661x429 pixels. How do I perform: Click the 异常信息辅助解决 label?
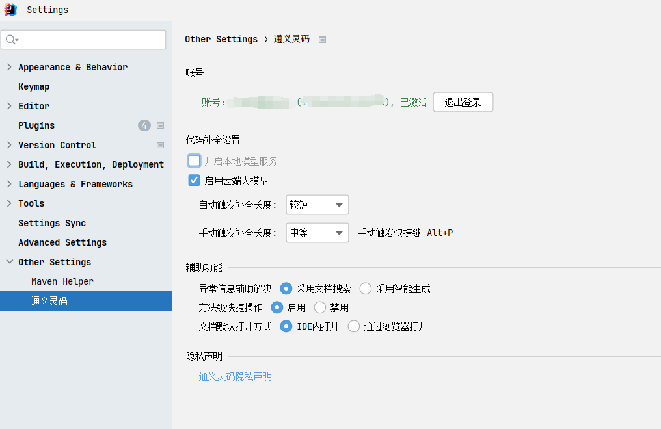click(x=236, y=289)
